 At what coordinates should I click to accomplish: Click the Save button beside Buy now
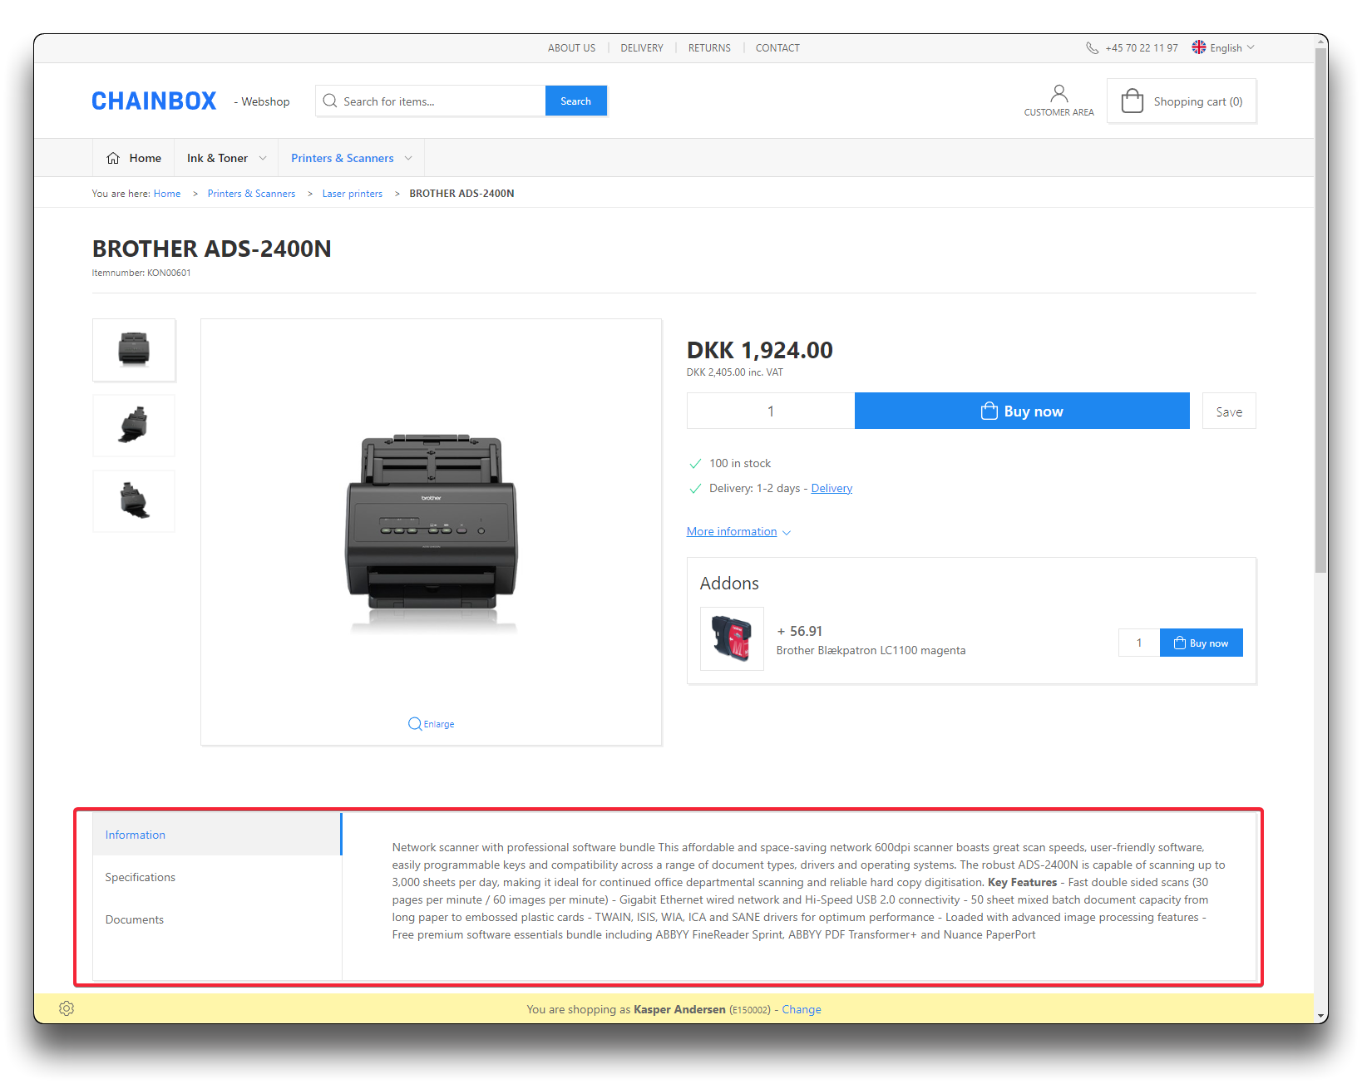click(1228, 411)
